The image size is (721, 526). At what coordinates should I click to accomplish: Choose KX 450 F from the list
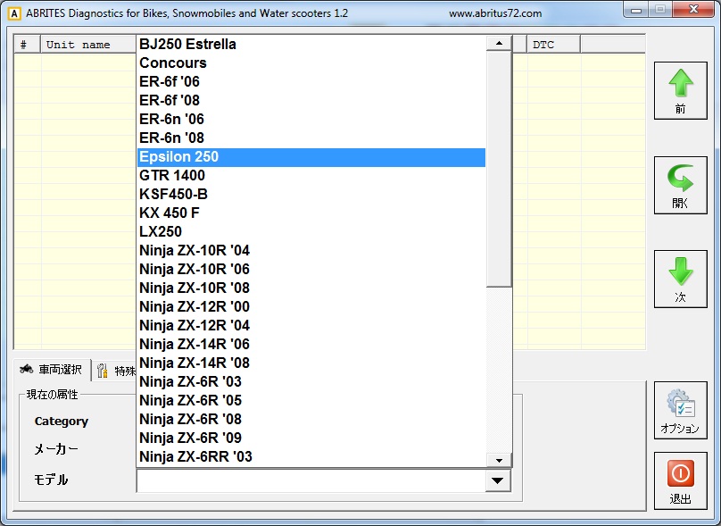tap(311, 213)
